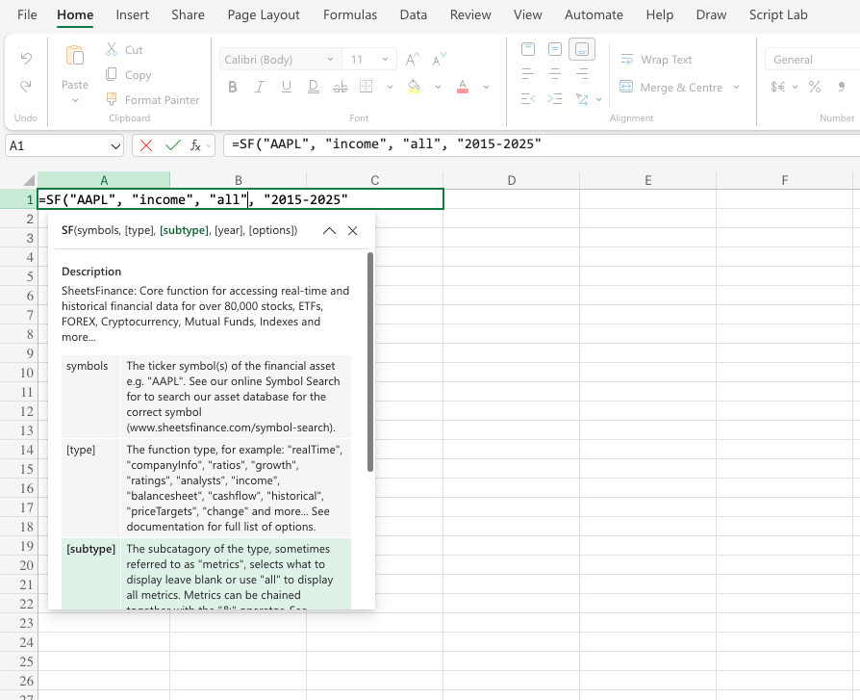Apply strikethrough formatting
Screen dimensions: 860x700
point(339,86)
